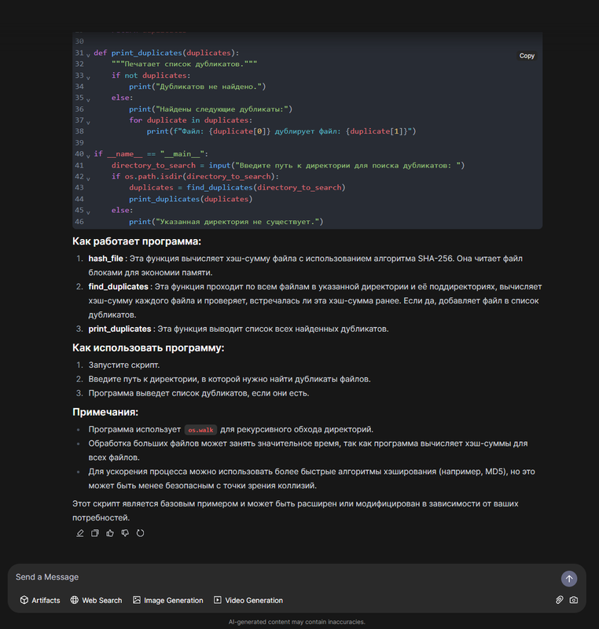The height and width of the screenshot is (629, 599).
Task: Click code line 38 with the f-string print
Action: (x=281, y=131)
